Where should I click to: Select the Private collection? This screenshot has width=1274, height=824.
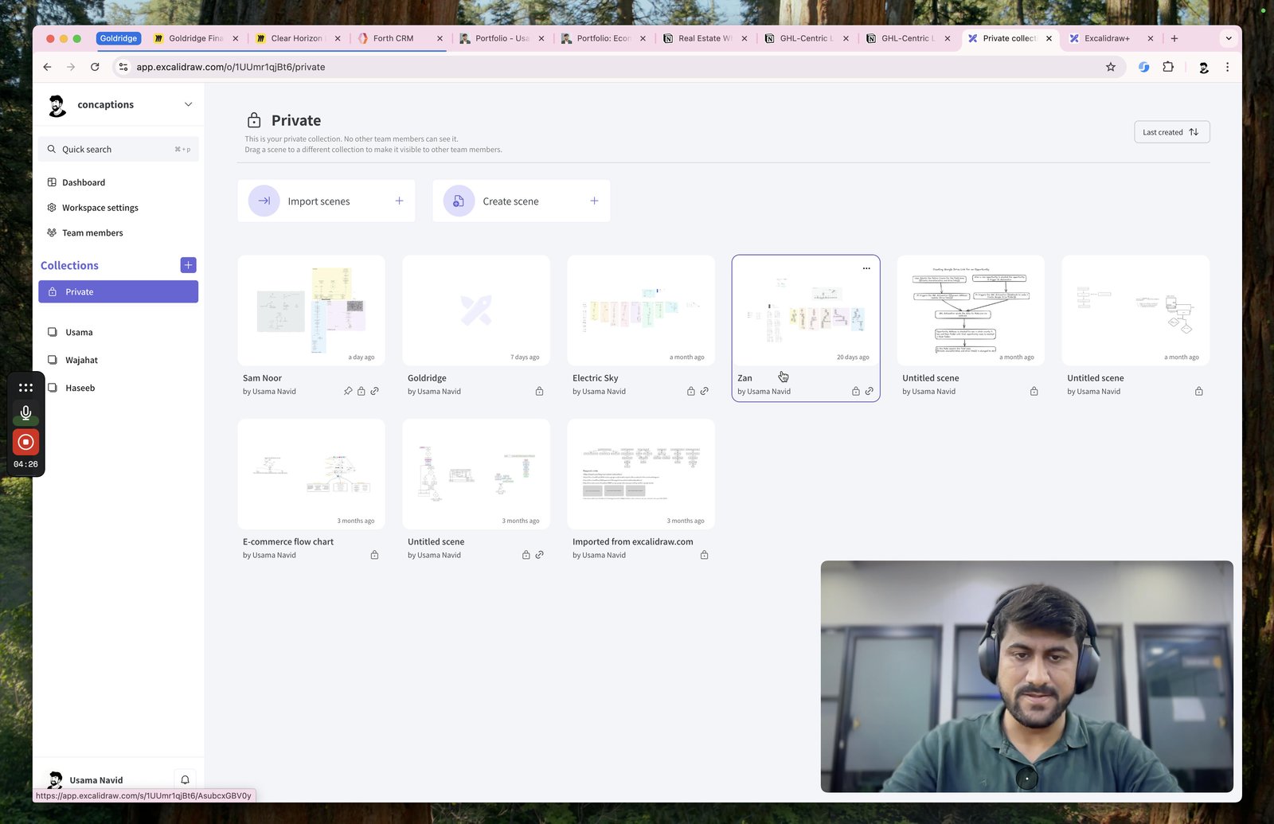(118, 291)
